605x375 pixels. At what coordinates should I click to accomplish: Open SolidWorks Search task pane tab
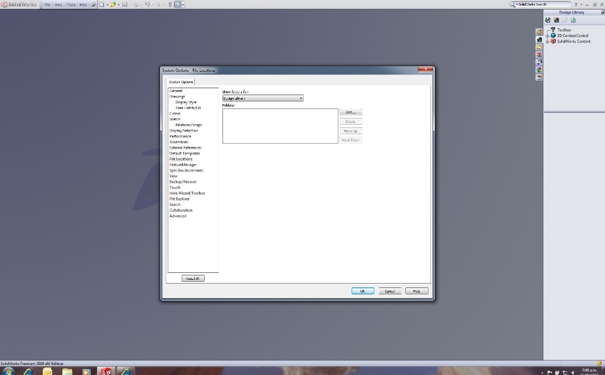pos(539,54)
